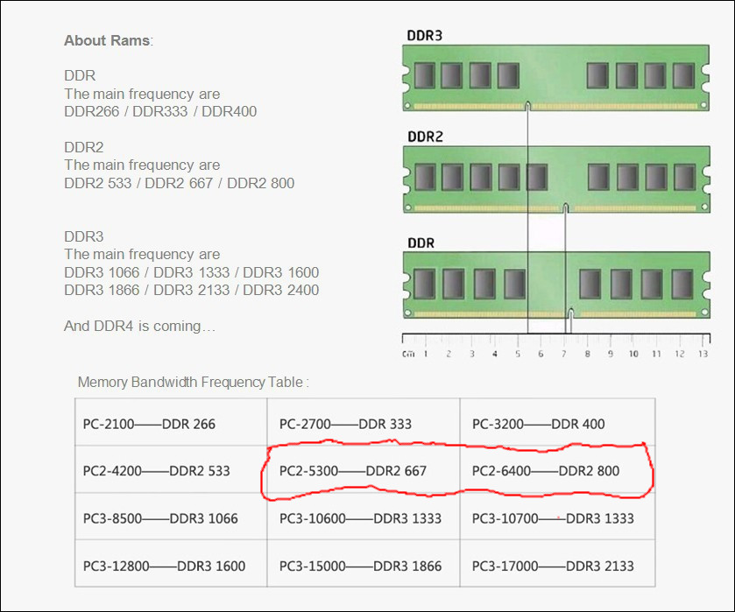Select the 'PC-2100——DDR 266' table cell
This screenshot has width=735, height=612.
coord(171,422)
